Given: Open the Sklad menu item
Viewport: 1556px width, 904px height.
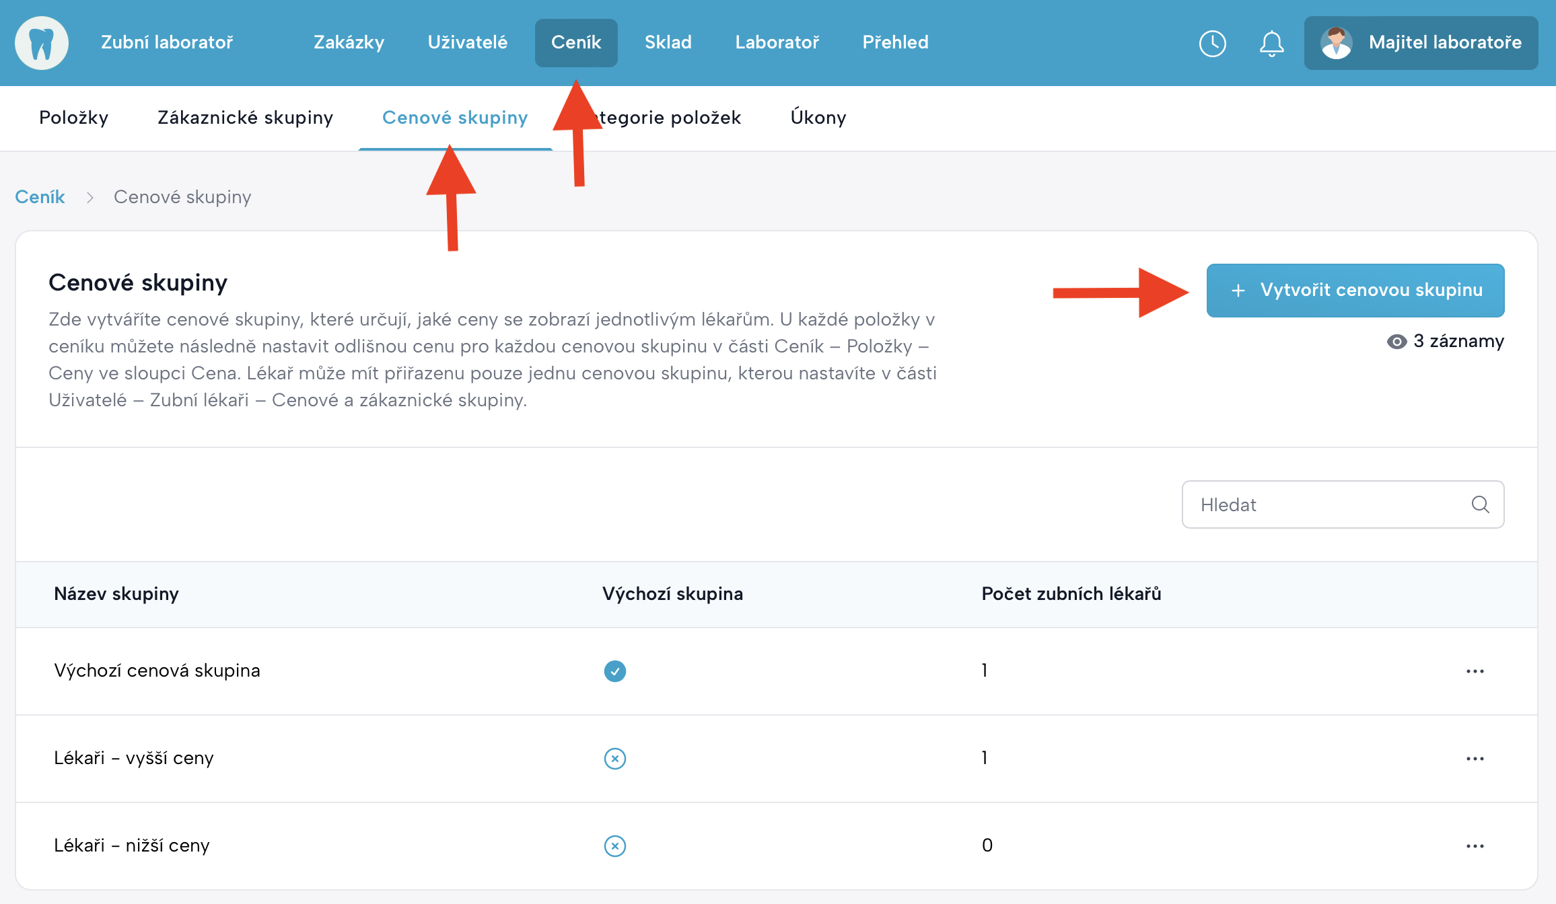Looking at the screenshot, I should (x=668, y=42).
